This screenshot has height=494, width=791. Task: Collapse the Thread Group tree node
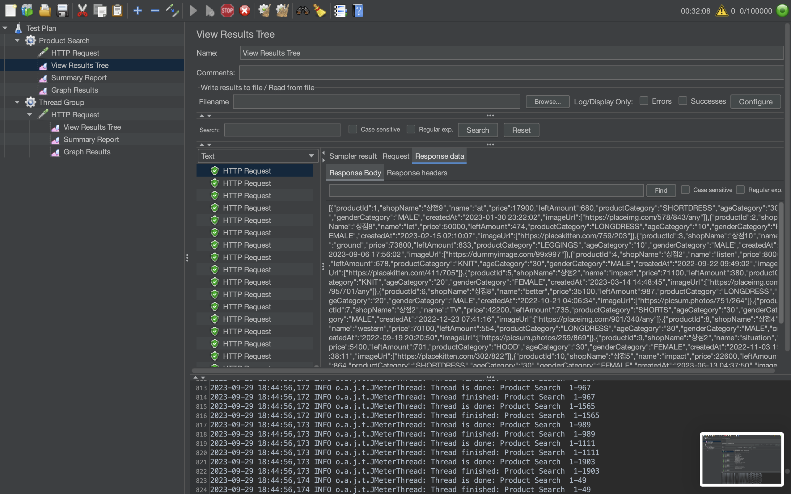[x=17, y=102]
